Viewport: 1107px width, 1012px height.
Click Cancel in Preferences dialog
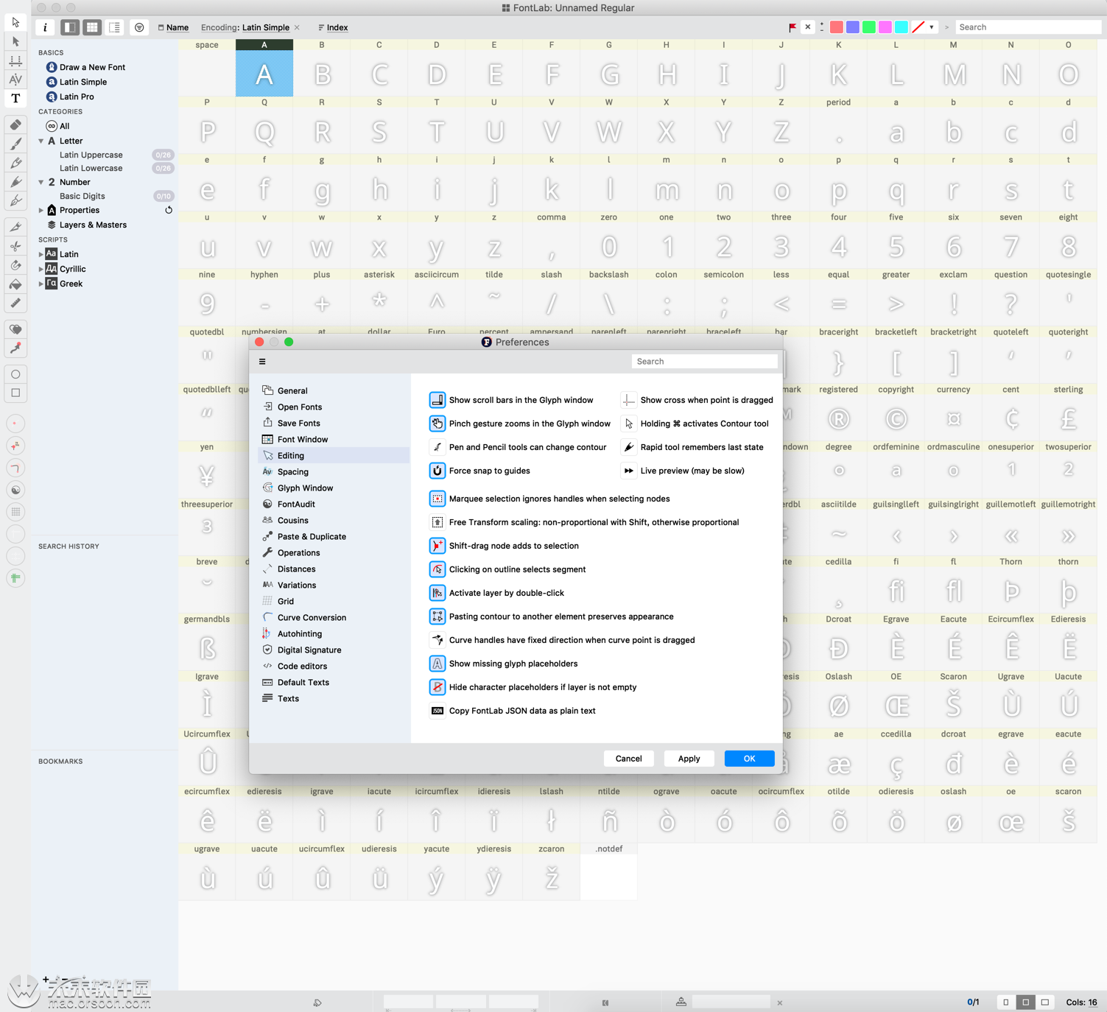pos(628,759)
